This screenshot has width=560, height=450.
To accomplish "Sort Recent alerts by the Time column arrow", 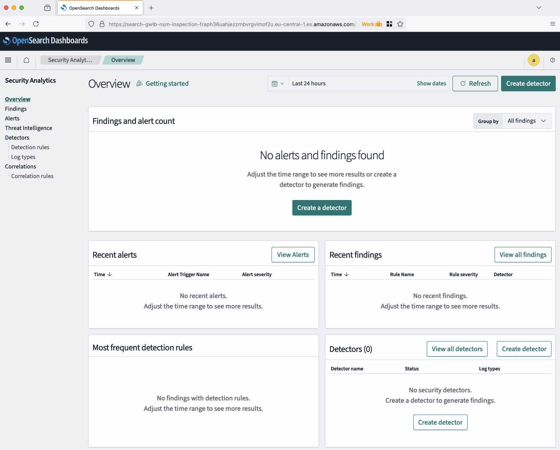I will tap(110, 274).
